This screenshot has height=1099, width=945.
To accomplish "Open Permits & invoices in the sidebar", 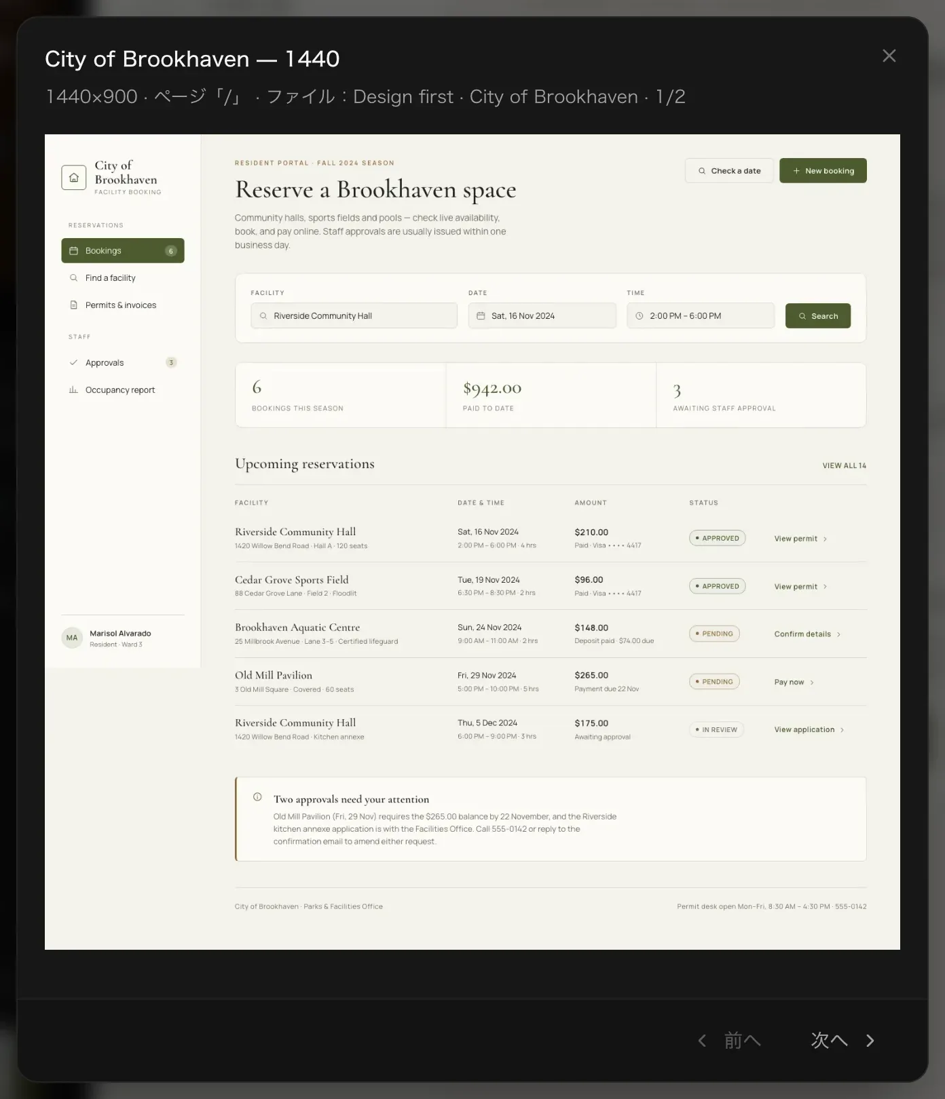I will pos(123,305).
